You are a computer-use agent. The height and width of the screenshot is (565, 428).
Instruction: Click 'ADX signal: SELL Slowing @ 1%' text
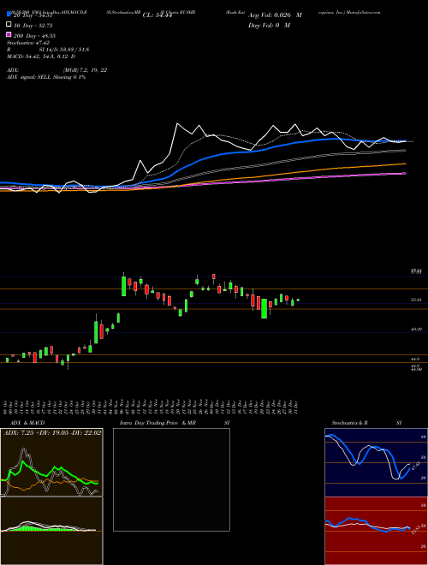pyautogui.click(x=46, y=77)
